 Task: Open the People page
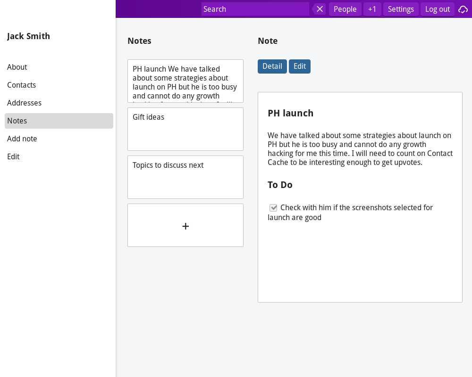345,9
